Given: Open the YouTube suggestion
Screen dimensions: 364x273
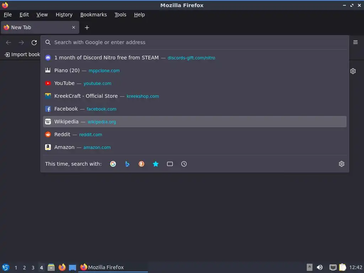Looking at the screenshot, I should click(x=195, y=83).
